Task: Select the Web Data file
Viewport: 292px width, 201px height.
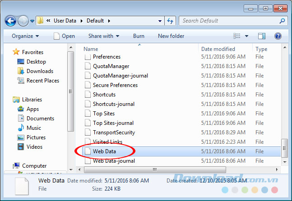Action: pyautogui.click(x=104, y=151)
